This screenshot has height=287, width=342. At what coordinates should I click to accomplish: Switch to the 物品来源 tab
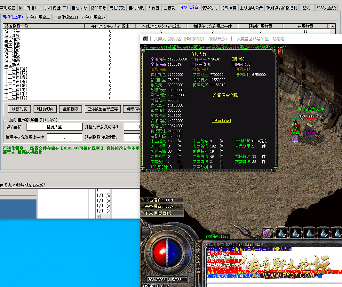click(x=98, y=8)
